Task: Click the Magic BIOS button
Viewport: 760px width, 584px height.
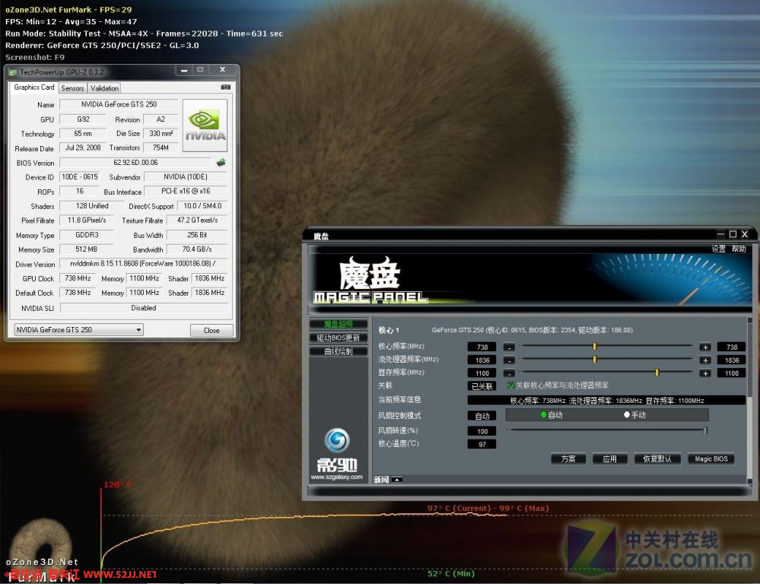Action: click(x=711, y=459)
